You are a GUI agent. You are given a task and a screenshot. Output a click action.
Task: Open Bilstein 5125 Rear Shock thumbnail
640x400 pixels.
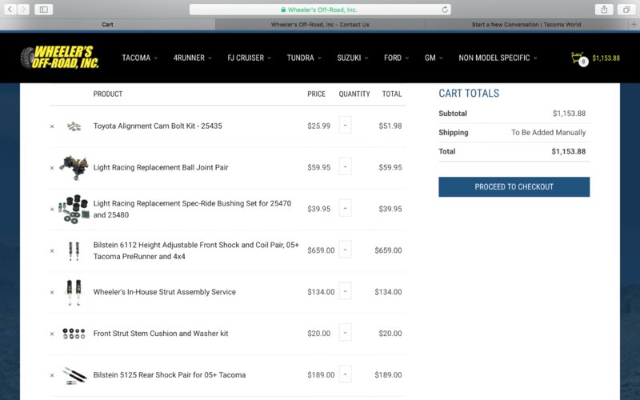pos(74,375)
